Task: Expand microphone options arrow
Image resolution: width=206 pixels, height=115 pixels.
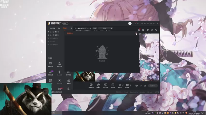Action: click(123, 85)
